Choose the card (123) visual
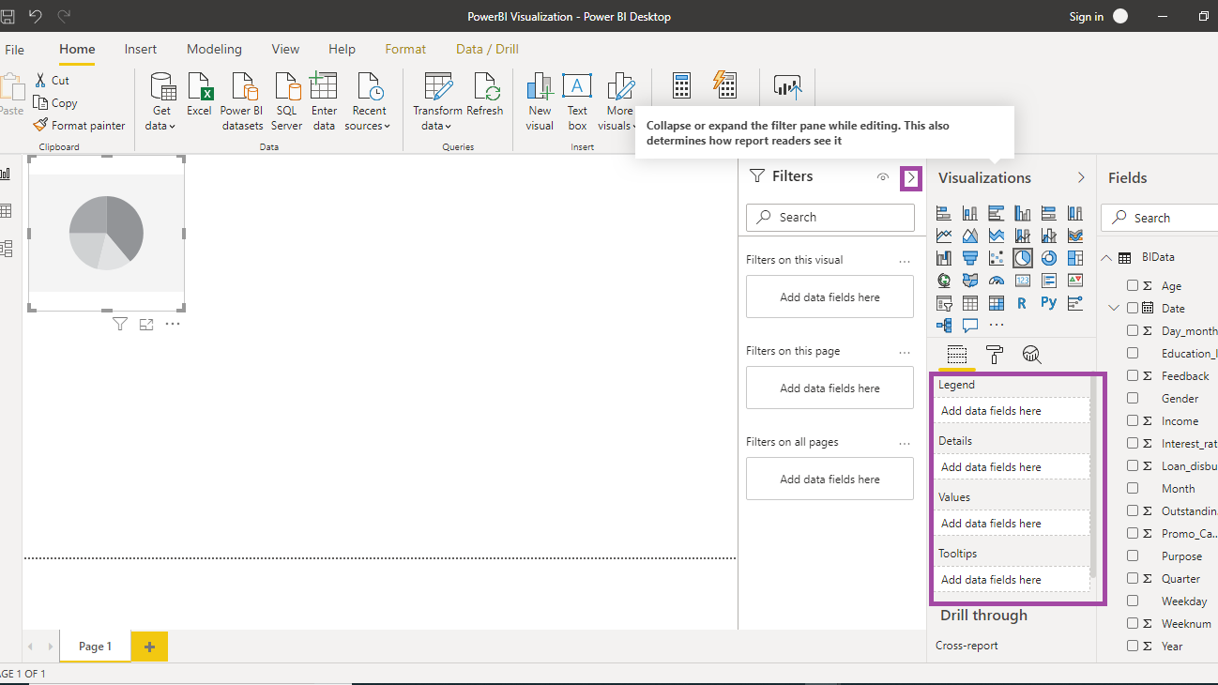Image resolution: width=1218 pixels, height=685 pixels. pos(1023,281)
